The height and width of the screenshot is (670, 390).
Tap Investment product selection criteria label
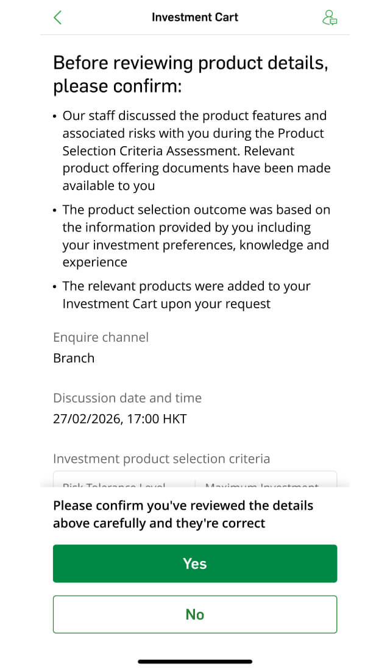coord(161,459)
